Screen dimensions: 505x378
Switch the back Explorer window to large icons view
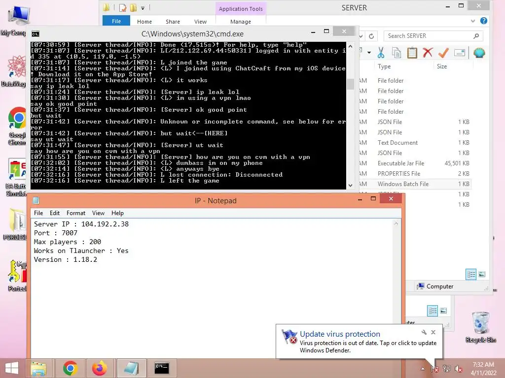tap(443, 311)
